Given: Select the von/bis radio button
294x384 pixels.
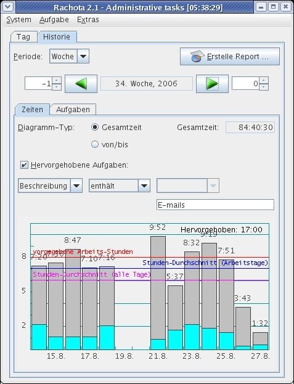Looking at the screenshot, I should click(x=95, y=144).
